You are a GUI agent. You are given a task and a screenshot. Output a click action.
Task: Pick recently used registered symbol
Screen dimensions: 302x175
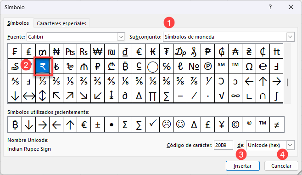point(249,124)
